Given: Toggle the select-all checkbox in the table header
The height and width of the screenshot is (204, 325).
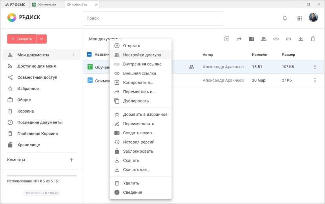Looking at the screenshot, I should [x=89, y=55].
